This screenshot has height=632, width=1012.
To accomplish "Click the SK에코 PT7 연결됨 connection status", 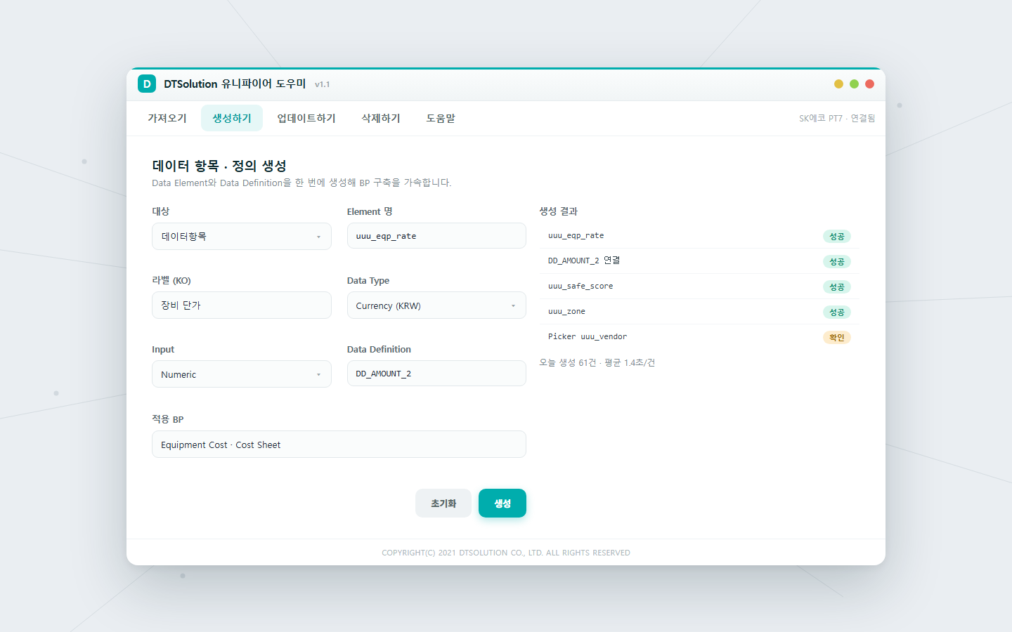I will [837, 119].
